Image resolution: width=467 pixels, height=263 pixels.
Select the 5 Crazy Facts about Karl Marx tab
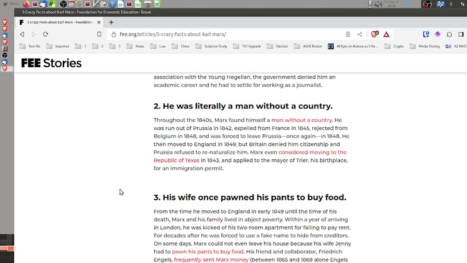[59, 22]
